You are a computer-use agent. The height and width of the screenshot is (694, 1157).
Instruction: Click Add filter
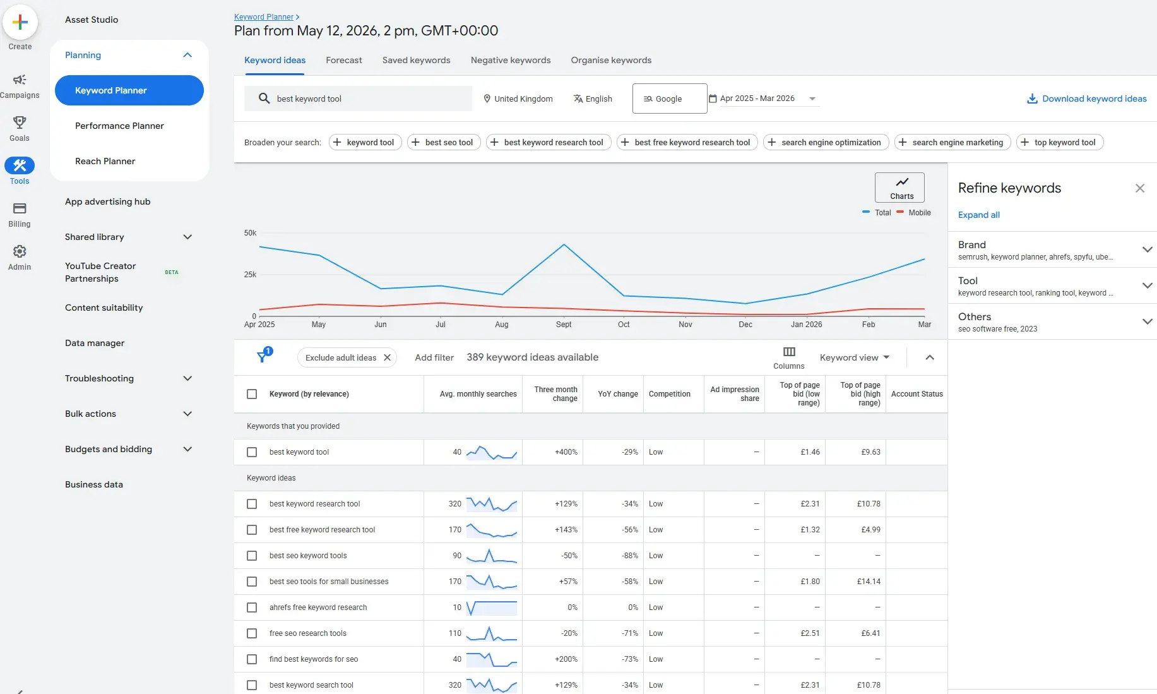[434, 357]
